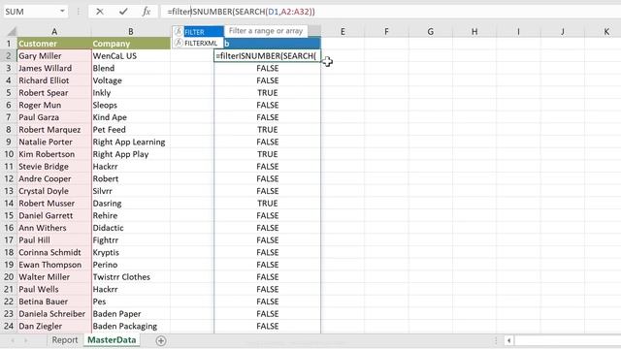This screenshot has height=349, width=621.
Task: Choose FILTER from the autocomplete list
Action: coord(198,32)
